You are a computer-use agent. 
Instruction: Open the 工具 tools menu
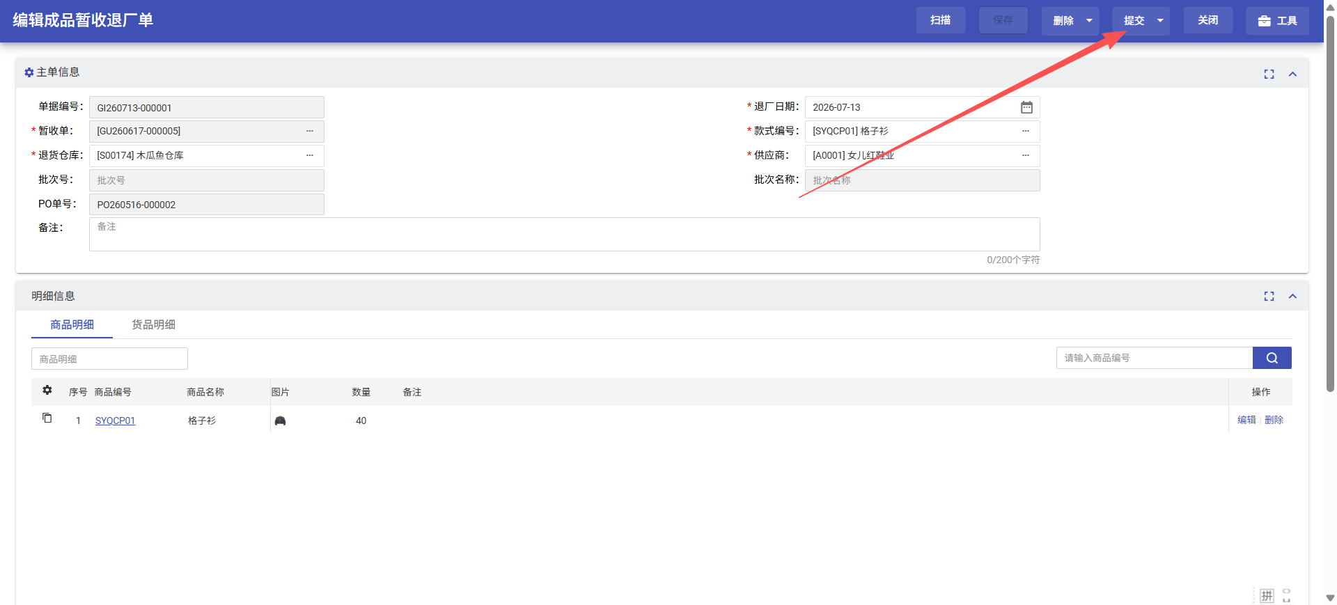coord(1277,20)
